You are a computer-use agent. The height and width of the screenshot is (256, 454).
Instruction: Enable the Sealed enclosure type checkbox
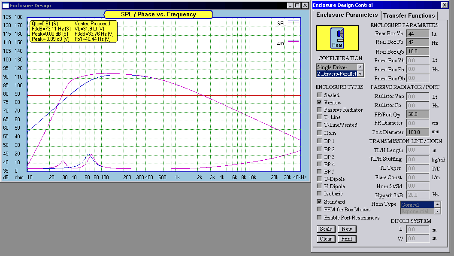(319, 95)
